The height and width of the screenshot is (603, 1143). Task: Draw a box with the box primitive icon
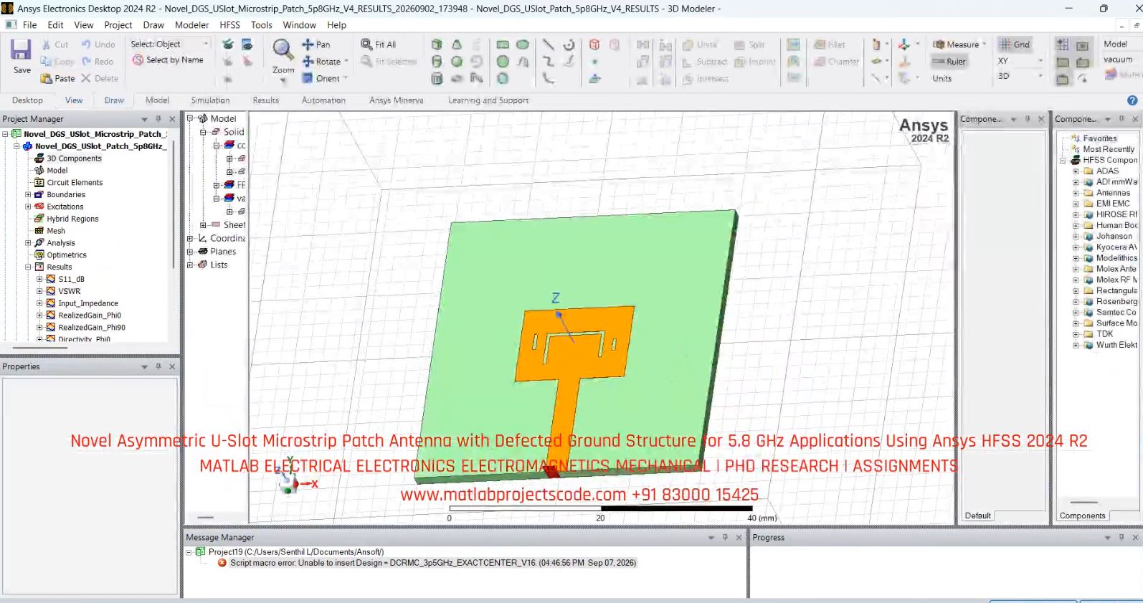click(436, 44)
